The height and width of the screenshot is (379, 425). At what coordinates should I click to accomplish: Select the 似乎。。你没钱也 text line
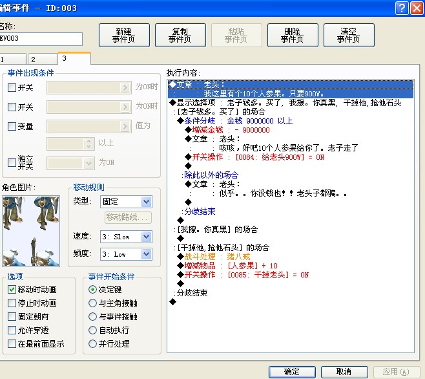point(268,193)
